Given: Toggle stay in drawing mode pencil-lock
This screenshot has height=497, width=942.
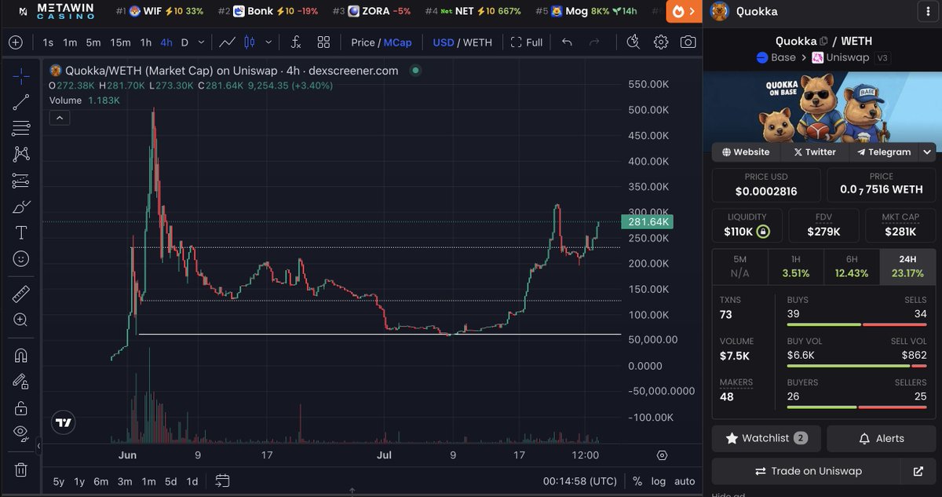Looking at the screenshot, I should (21, 381).
